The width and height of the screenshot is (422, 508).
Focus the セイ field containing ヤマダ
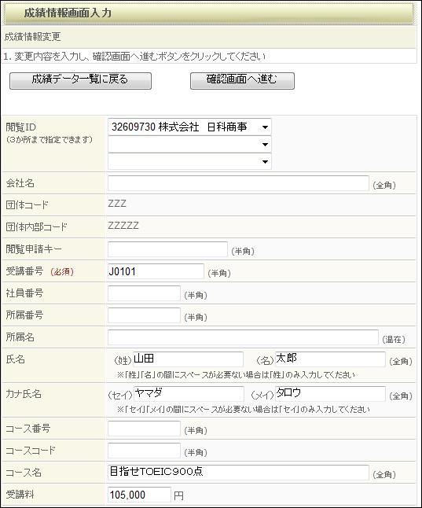pos(189,394)
